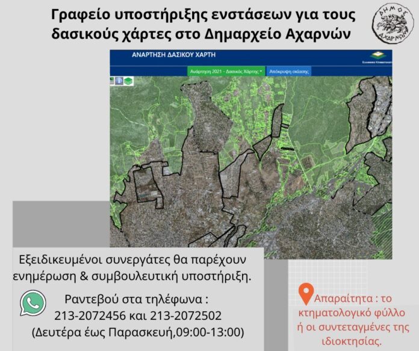Click the main heading Γραφείο υποστήριξης ενστάσεων
The height and width of the screenshot is (351, 419).
202,13
